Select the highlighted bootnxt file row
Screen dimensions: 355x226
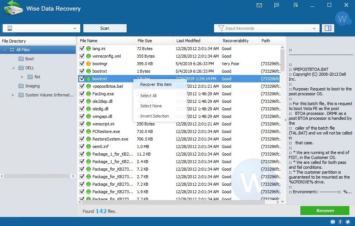179,79
